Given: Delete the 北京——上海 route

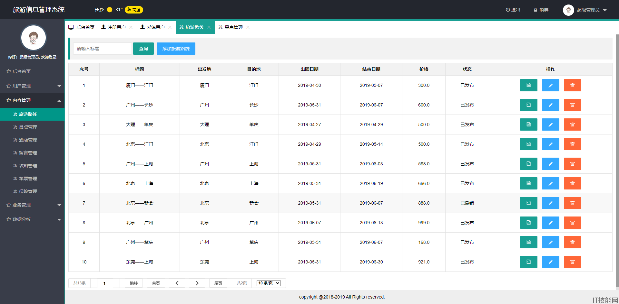Looking at the screenshot, I should click(572, 183).
